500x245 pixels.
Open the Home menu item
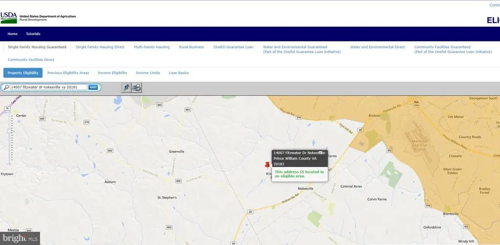coord(12,34)
